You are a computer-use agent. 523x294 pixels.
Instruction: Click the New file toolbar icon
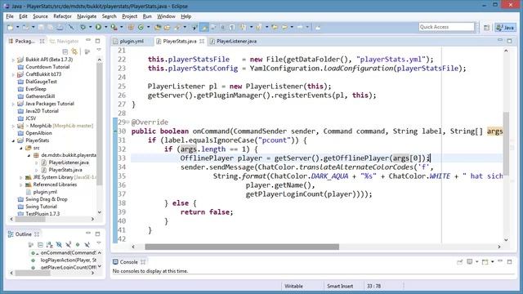click(11, 27)
